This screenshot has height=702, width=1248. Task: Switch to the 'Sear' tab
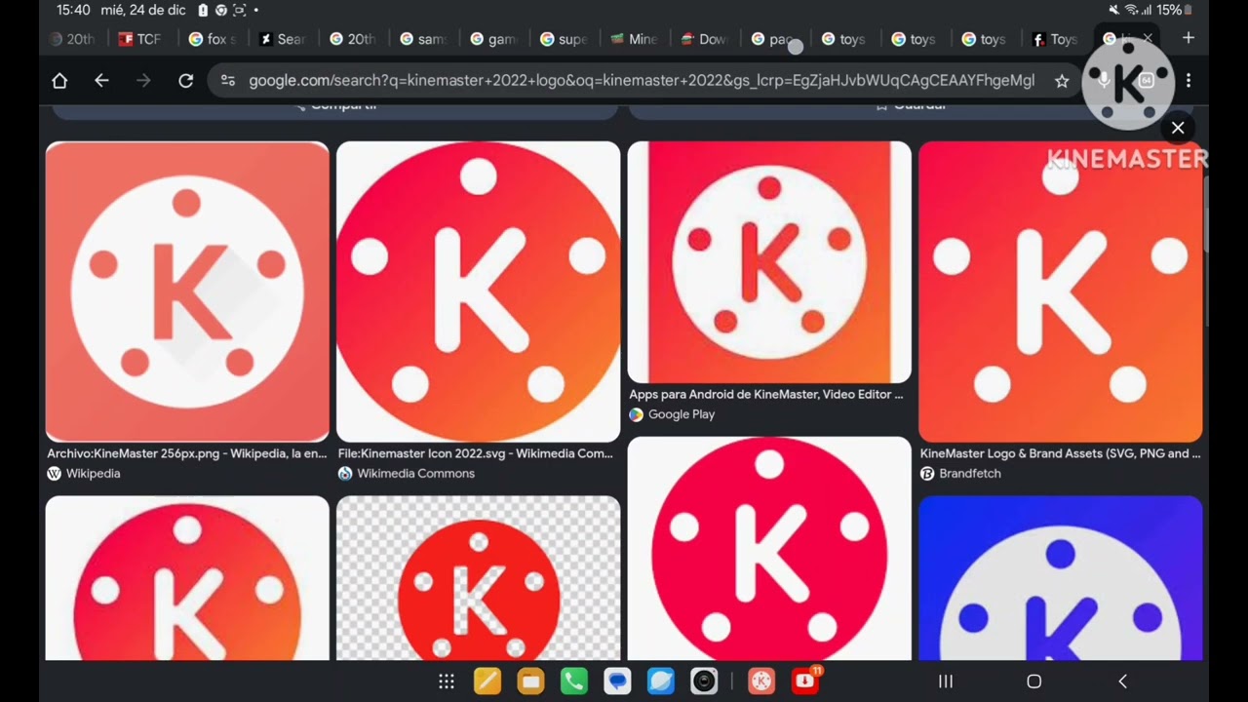tap(282, 39)
